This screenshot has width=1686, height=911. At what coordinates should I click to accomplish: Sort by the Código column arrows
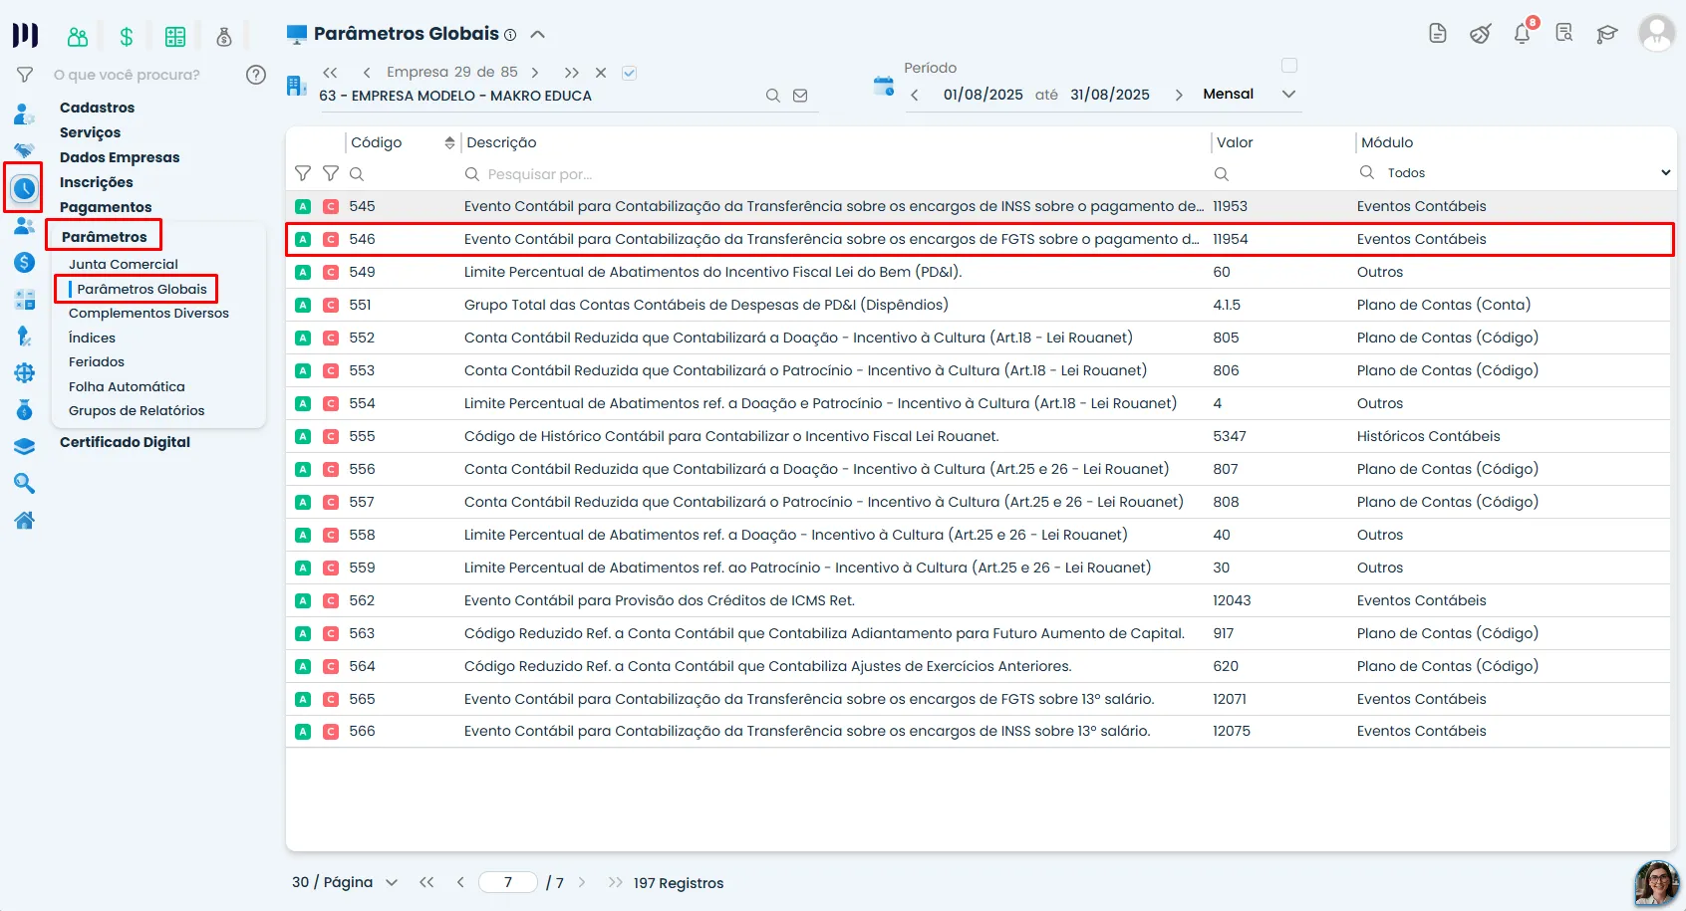coord(449,142)
